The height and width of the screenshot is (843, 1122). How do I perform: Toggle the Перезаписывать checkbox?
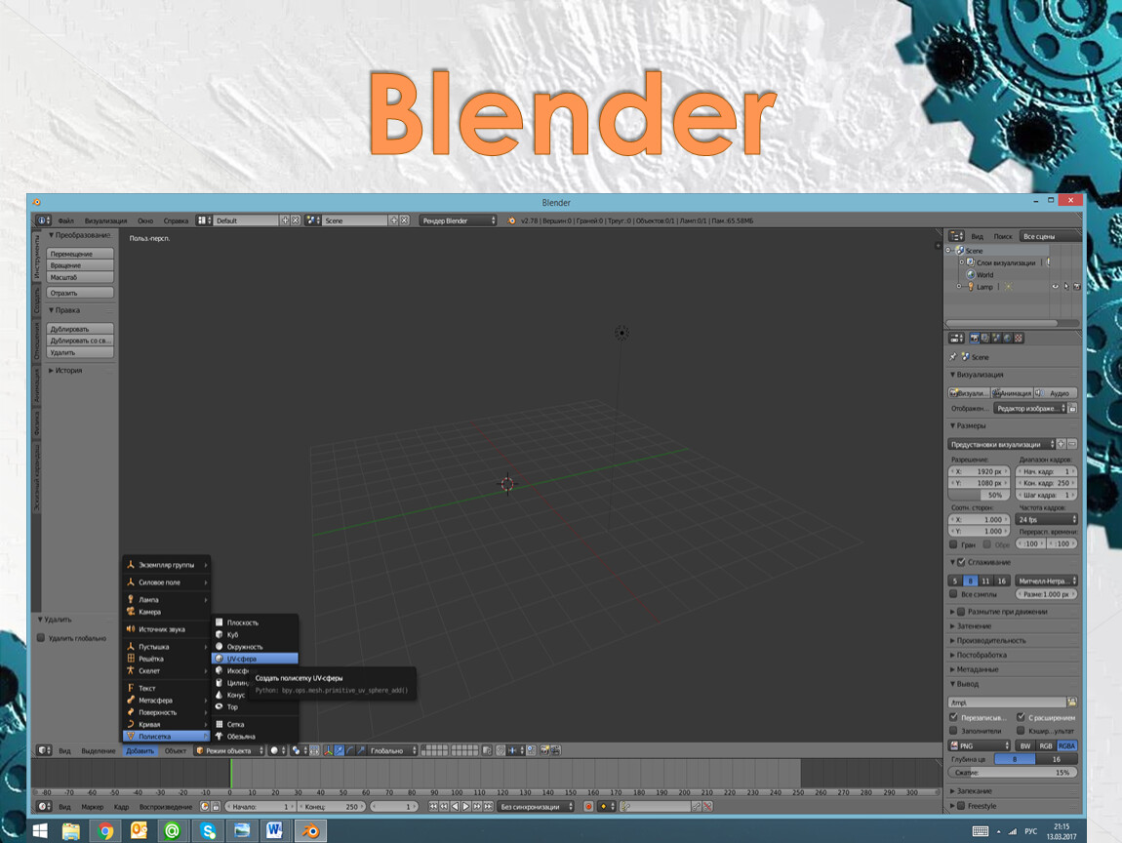953,717
